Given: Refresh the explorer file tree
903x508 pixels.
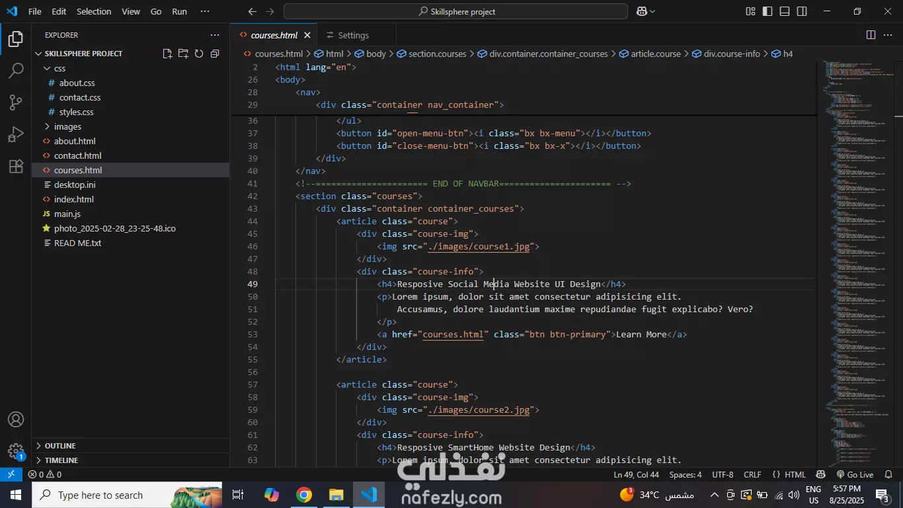Looking at the screenshot, I should [x=199, y=54].
